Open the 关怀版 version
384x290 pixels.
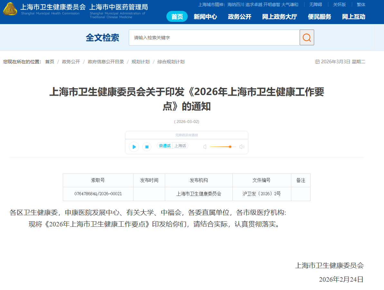pos(339,4)
